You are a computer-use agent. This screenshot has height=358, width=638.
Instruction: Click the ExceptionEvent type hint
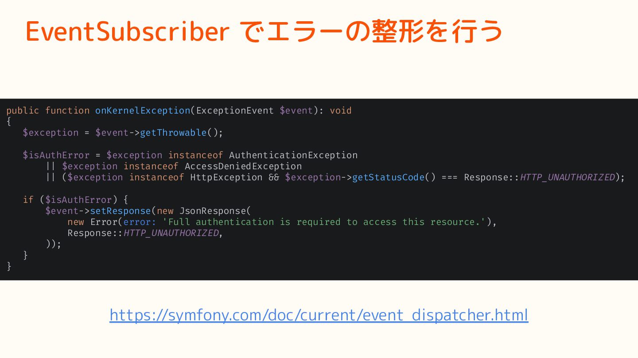click(235, 110)
